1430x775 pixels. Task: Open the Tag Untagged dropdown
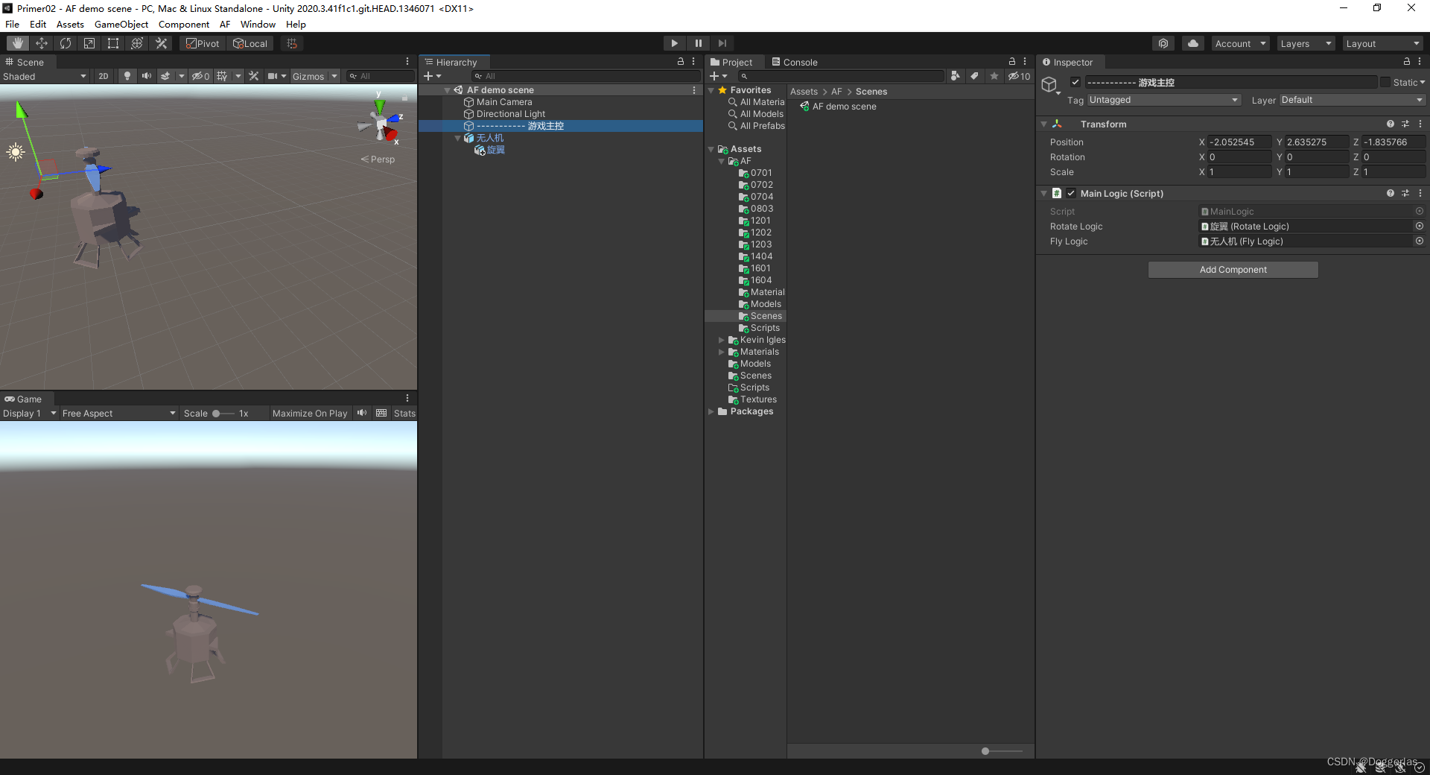(1164, 100)
